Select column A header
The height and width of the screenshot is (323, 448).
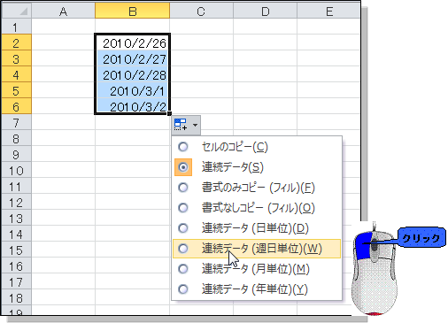[63, 11]
